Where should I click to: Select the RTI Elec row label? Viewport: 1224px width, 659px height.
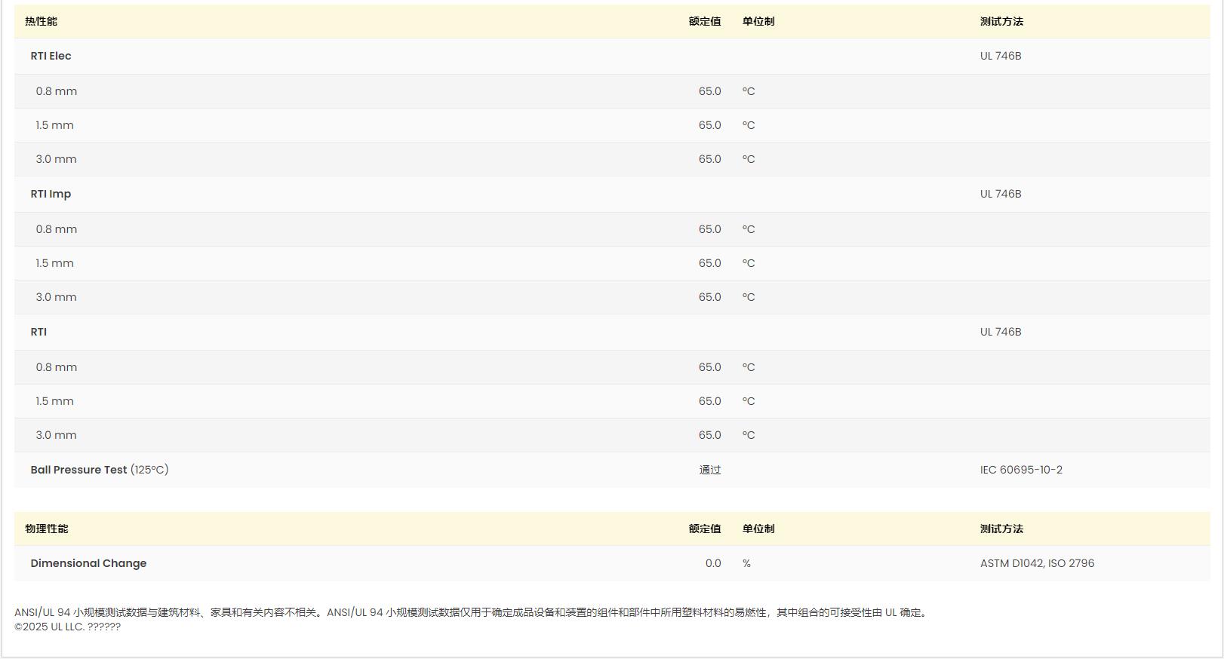(51, 56)
